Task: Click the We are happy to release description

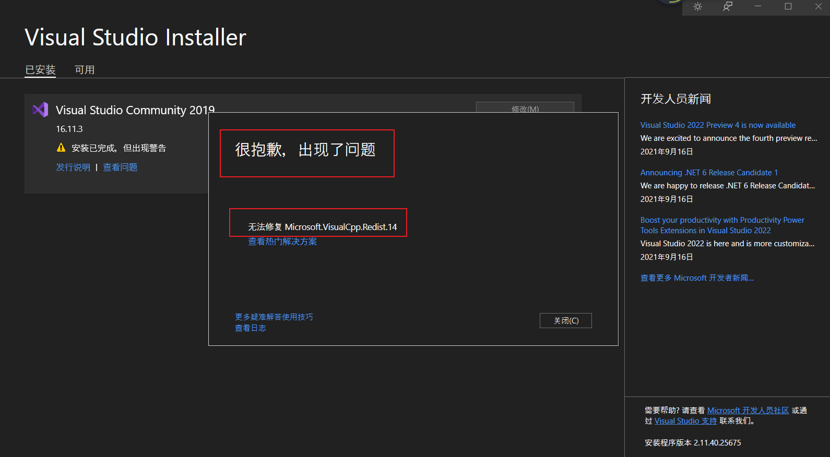Action: click(728, 186)
